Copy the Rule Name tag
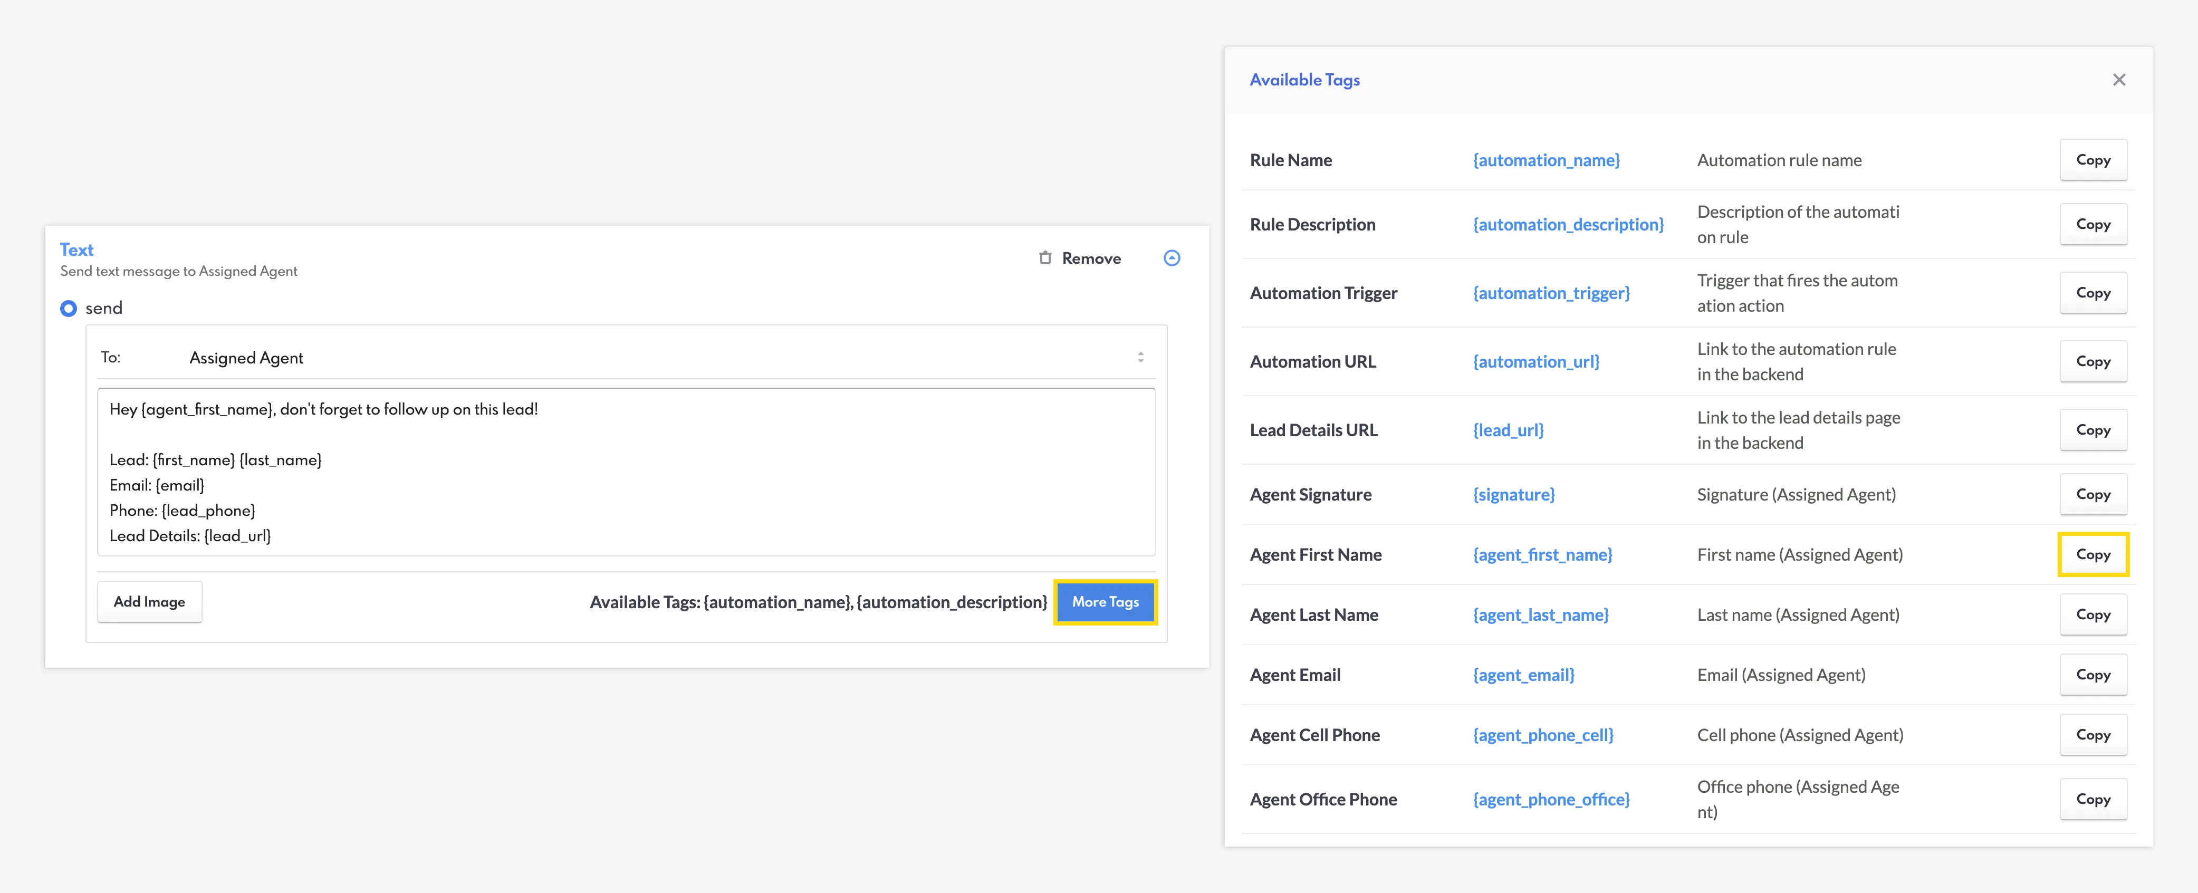2198x893 pixels. click(2093, 159)
